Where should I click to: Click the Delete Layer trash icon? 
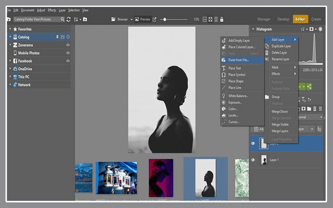point(267,53)
